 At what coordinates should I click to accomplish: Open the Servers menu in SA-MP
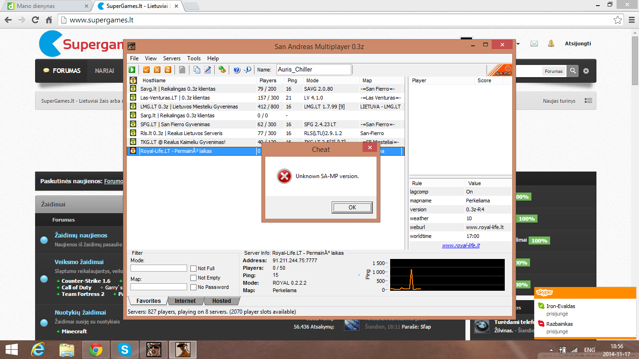pyautogui.click(x=172, y=58)
